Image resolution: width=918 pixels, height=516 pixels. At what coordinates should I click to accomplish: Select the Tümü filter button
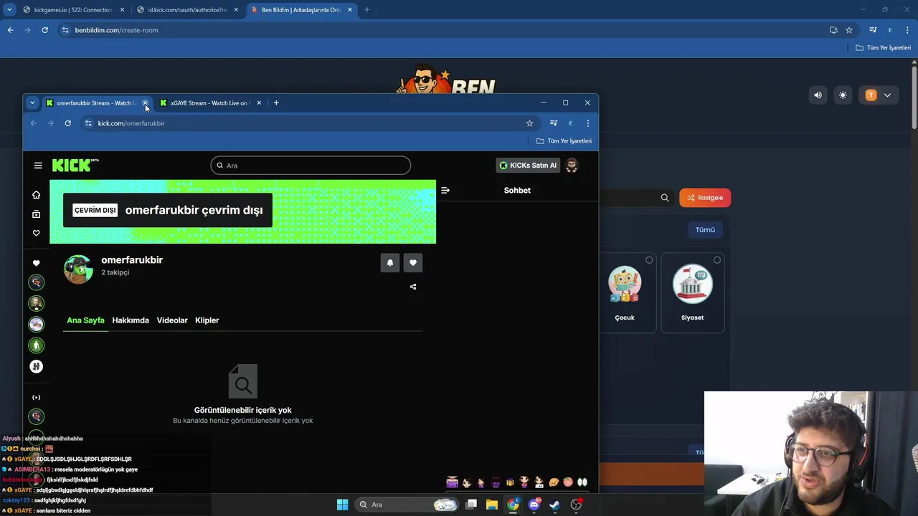[705, 230]
